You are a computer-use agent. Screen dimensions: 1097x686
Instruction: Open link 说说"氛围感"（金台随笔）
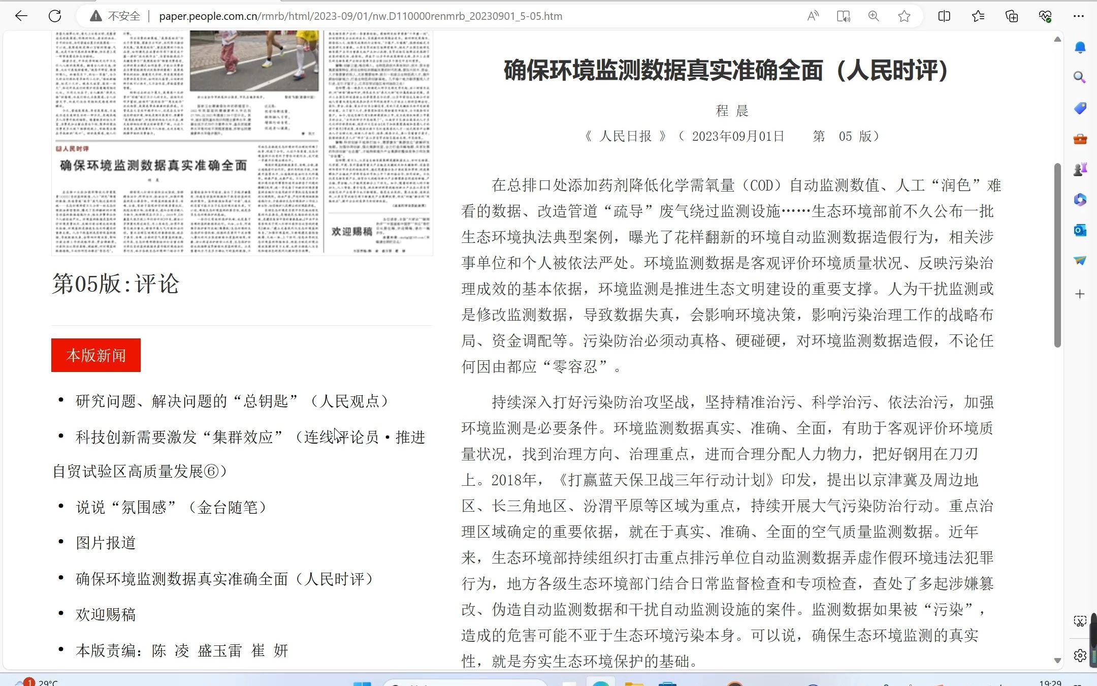(170, 507)
